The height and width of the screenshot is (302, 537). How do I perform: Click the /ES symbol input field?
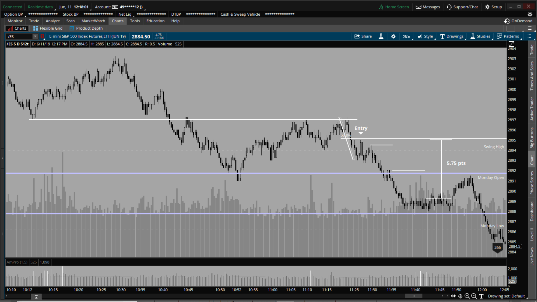tap(19, 37)
